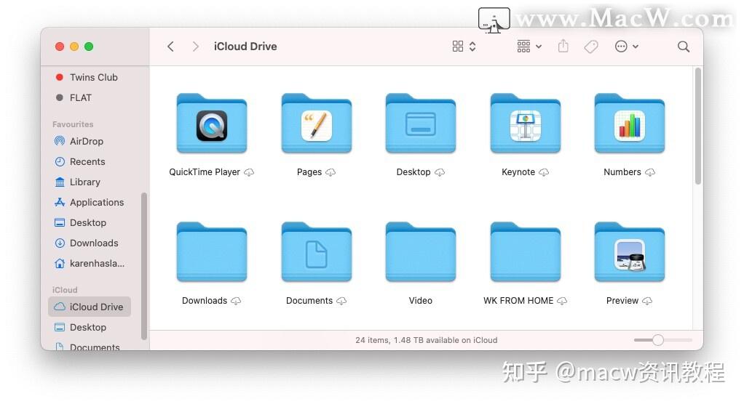Open the icon view switcher
The width and height of the screenshot is (744, 404).
point(464,47)
